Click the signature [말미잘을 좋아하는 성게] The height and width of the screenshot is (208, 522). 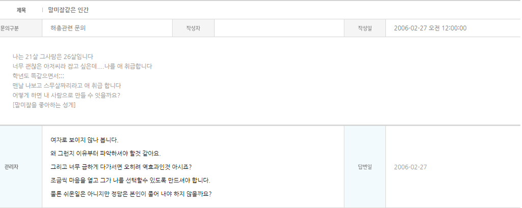coord(44,105)
